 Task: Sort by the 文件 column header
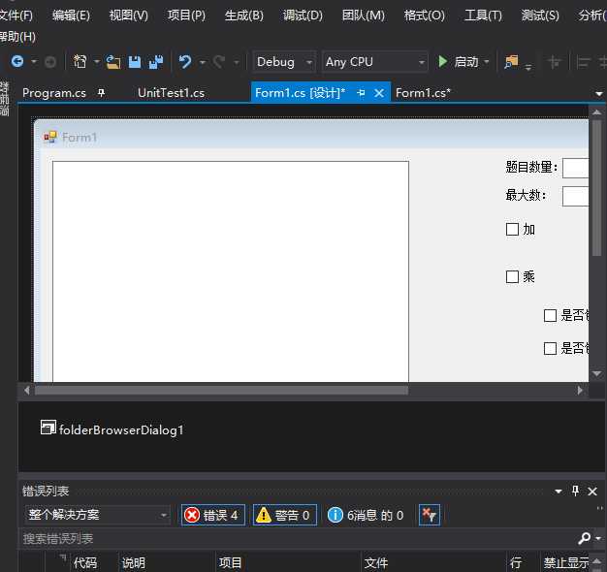pos(375,562)
